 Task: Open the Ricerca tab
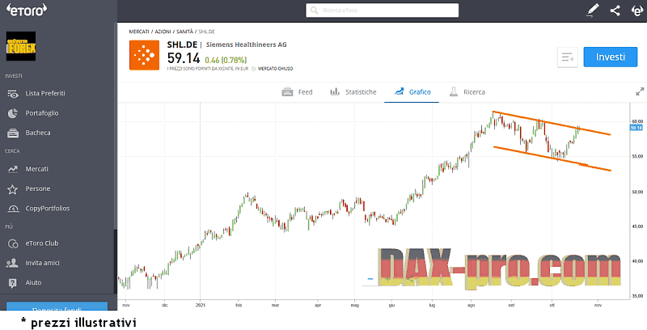[x=467, y=92]
